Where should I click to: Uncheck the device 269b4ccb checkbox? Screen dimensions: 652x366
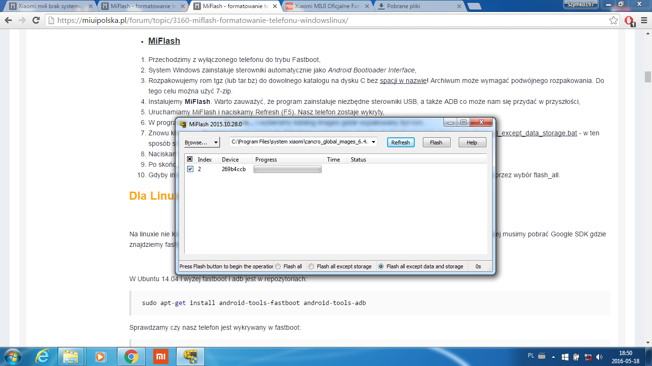(x=190, y=169)
